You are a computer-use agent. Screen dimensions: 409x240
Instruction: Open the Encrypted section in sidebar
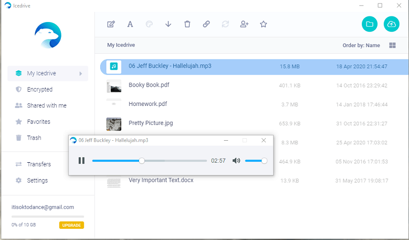[40, 90]
